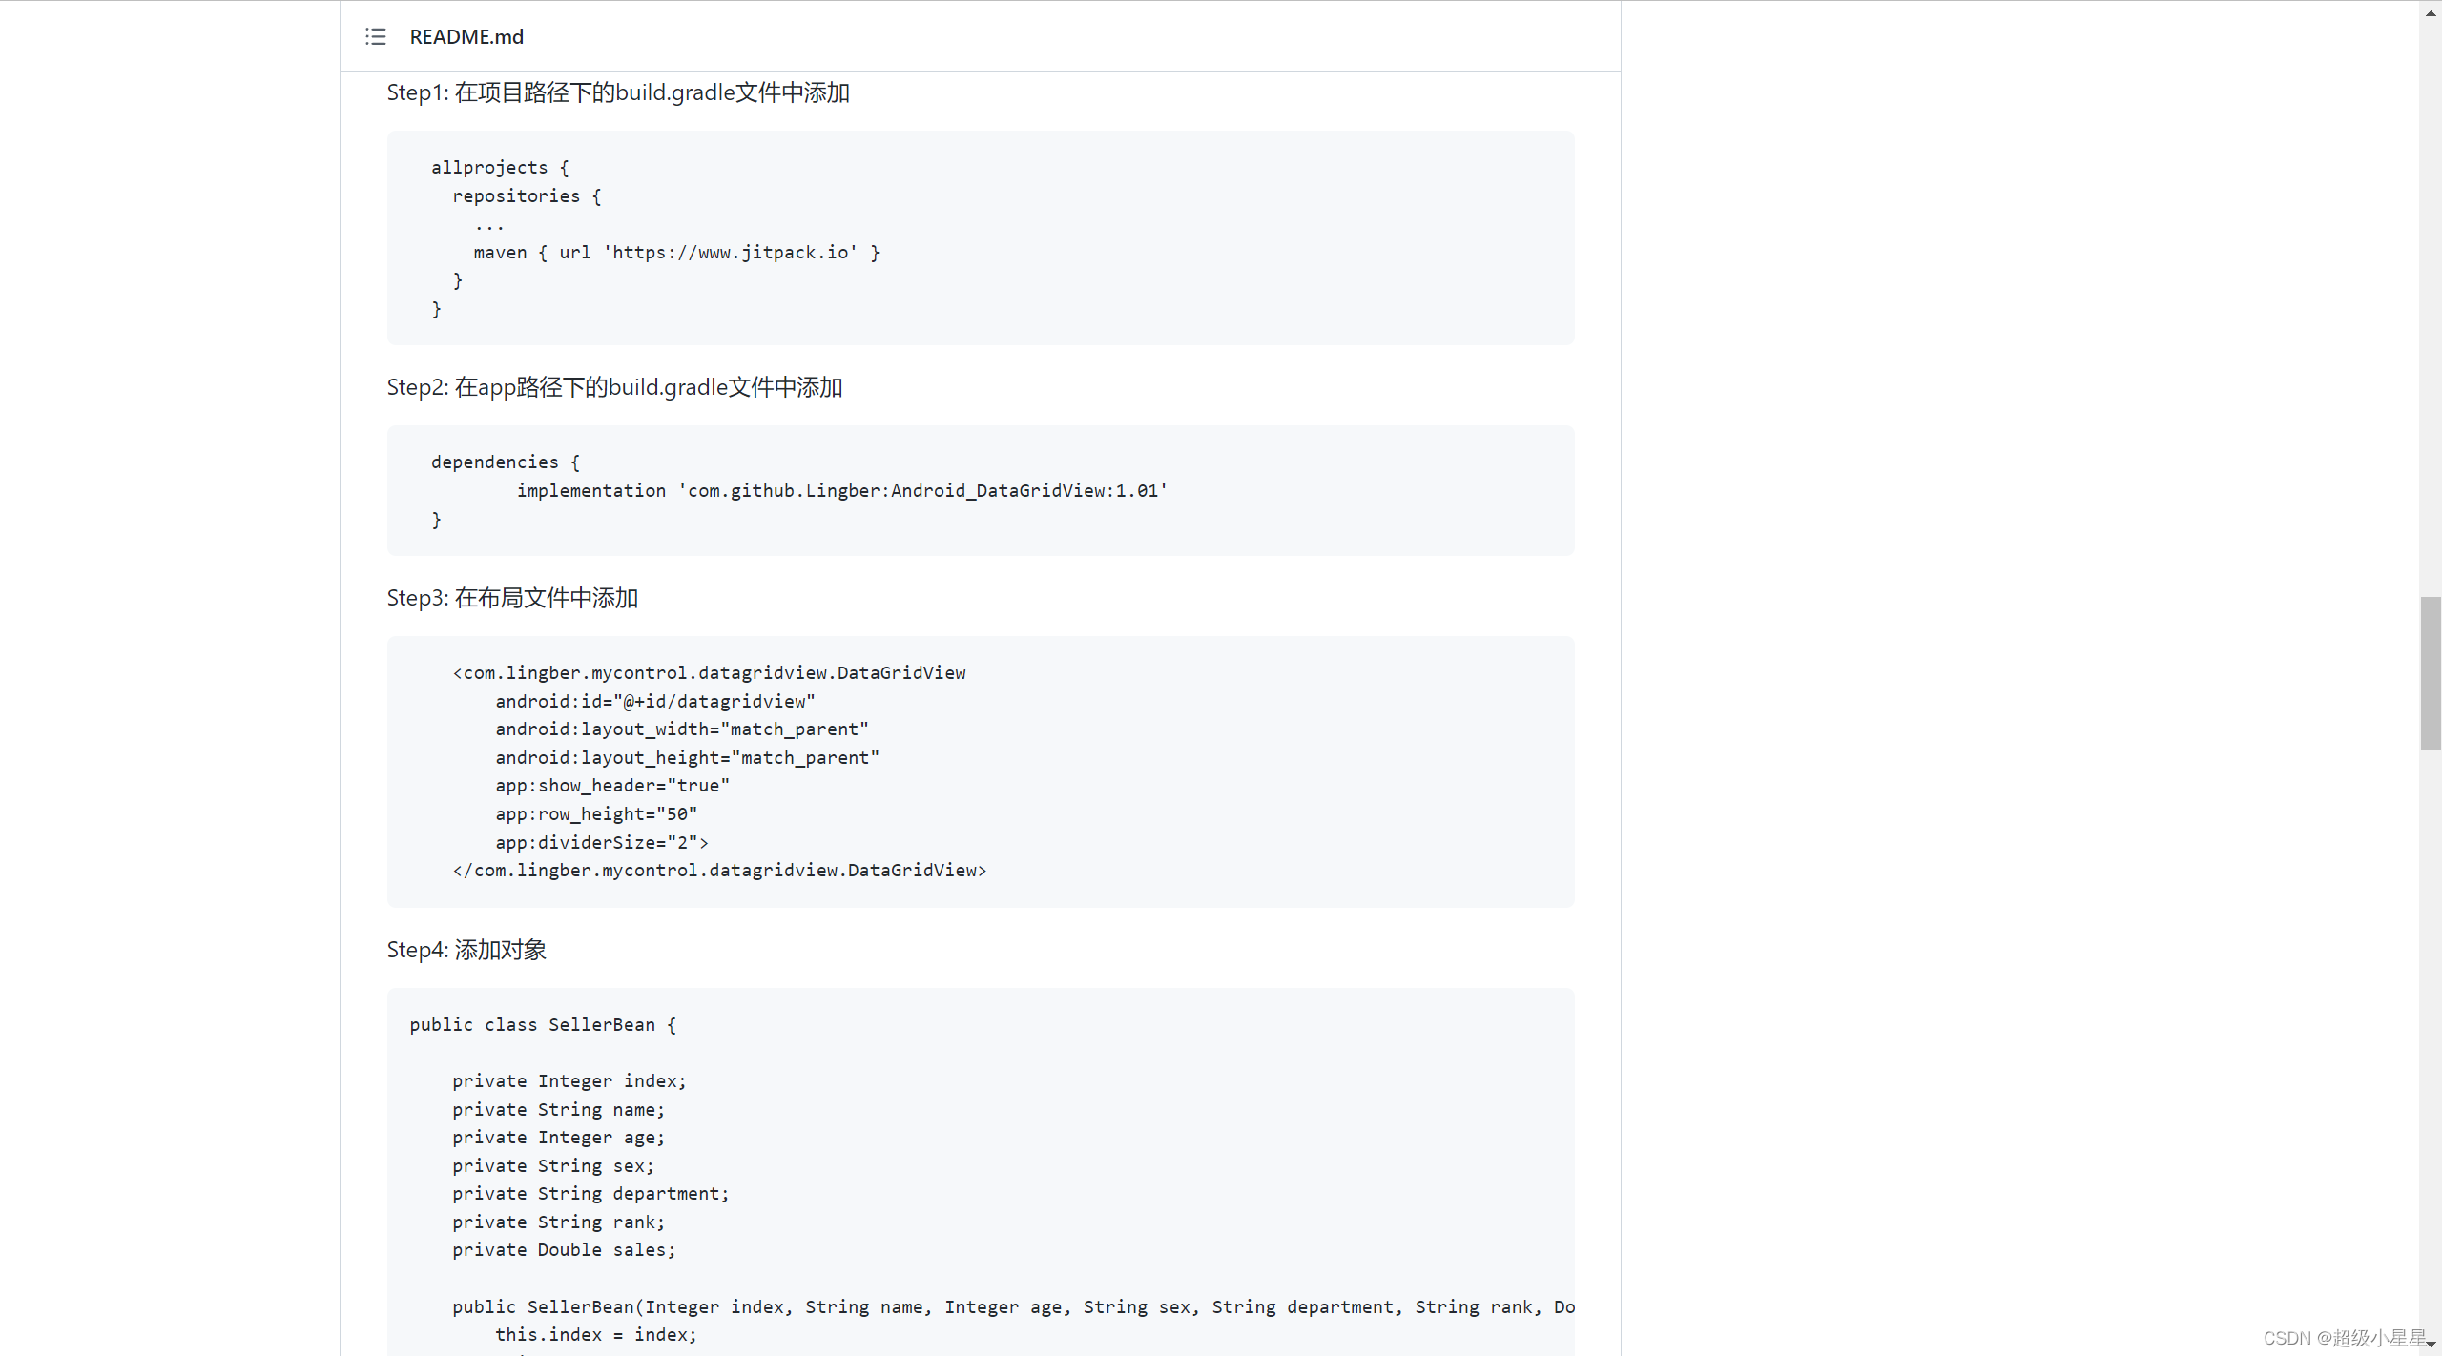
Task: Click the 'dependencies {' code line
Action: point(506,462)
